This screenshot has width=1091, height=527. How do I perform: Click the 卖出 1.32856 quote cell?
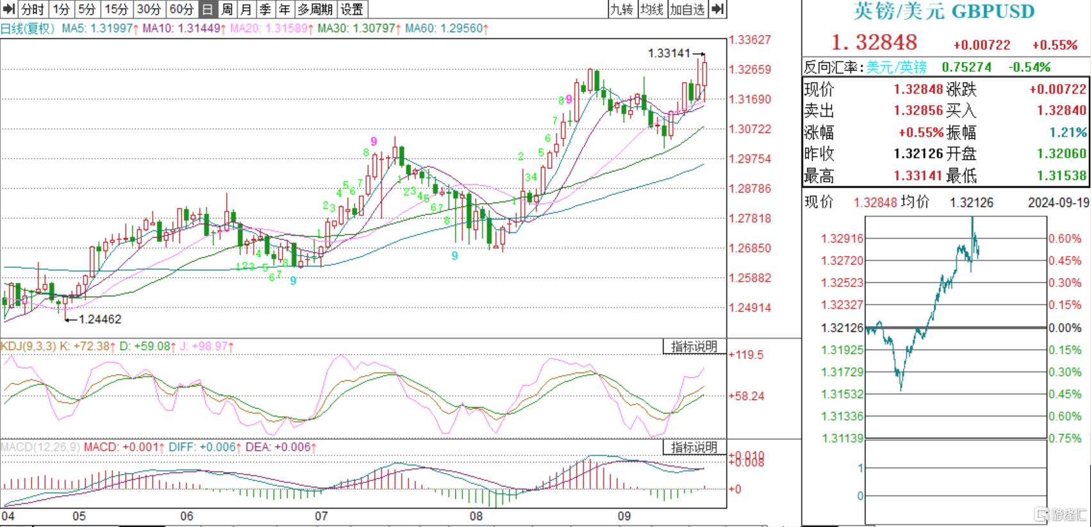874,110
